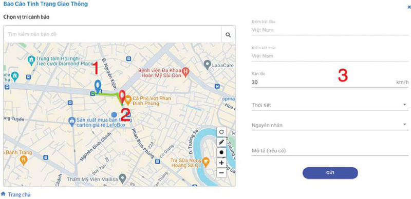The height and width of the screenshot is (199, 411).
Task: Click the Nguyễn Đình Chính street label
Action: (96, 146)
